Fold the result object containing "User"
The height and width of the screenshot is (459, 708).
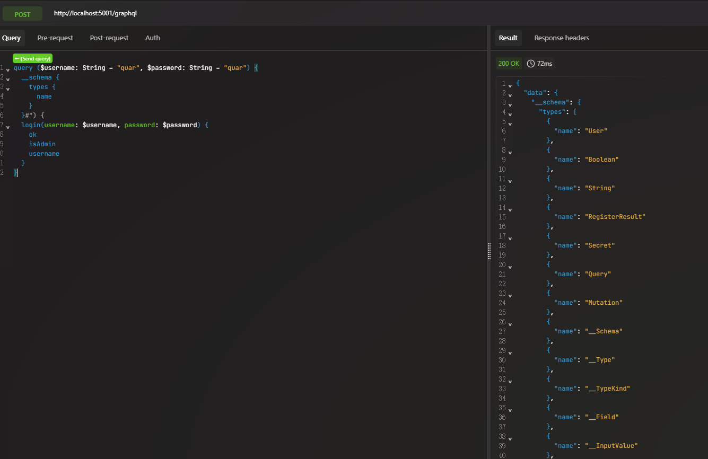[x=510, y=123]
